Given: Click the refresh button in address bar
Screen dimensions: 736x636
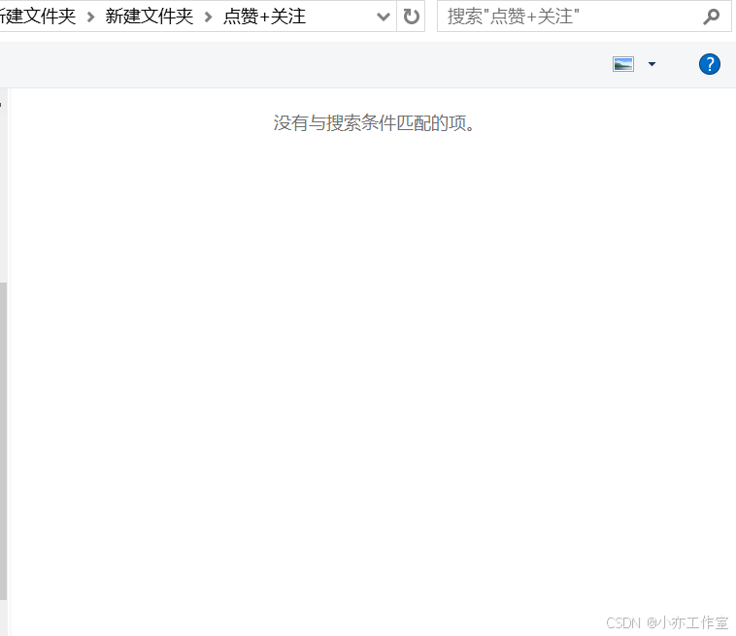Looking at the screenshot, I should [x=411, y=17].
